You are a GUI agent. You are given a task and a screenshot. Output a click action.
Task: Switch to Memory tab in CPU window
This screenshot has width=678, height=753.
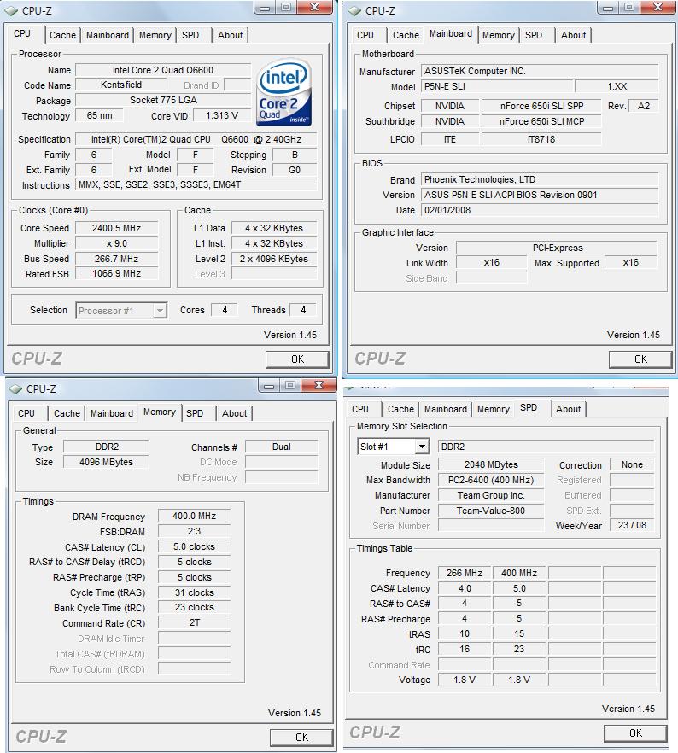[x=155, y=35]
